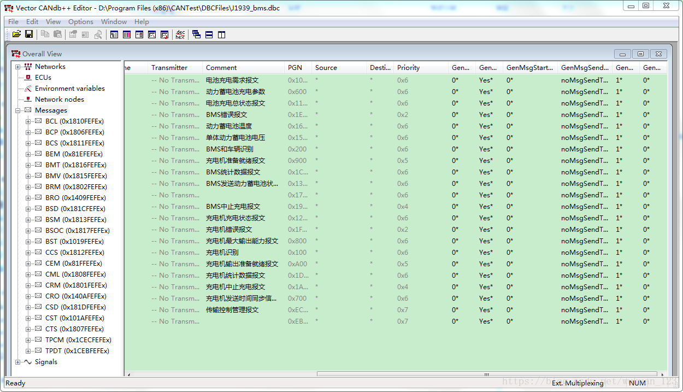
Task: Click the Paste toolbar icon
Action: 57,34
